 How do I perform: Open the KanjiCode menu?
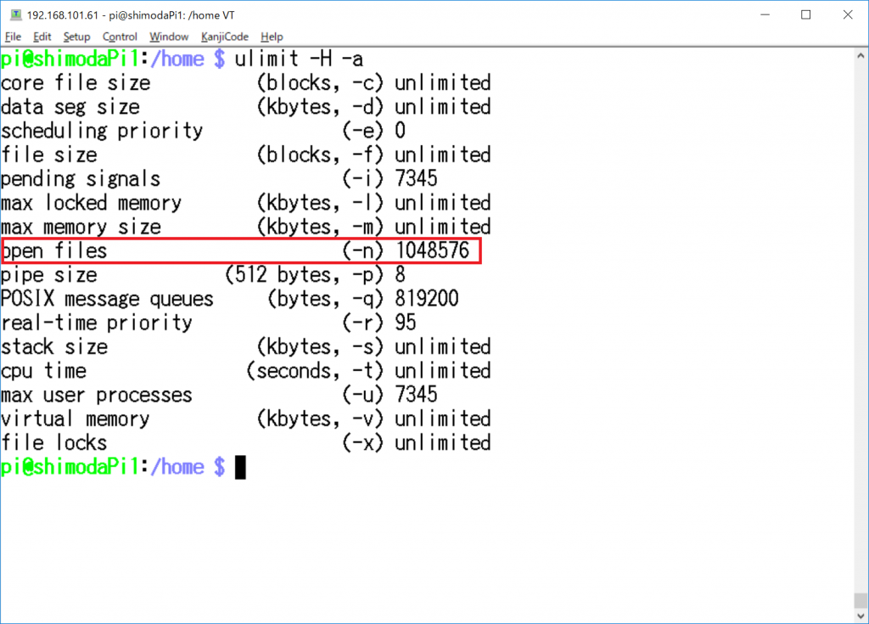click(x=224, y=37)
